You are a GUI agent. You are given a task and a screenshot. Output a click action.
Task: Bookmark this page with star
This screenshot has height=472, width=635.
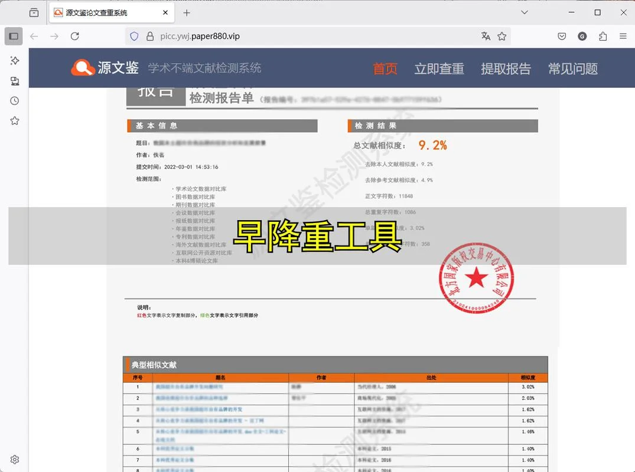click(502, 37)
